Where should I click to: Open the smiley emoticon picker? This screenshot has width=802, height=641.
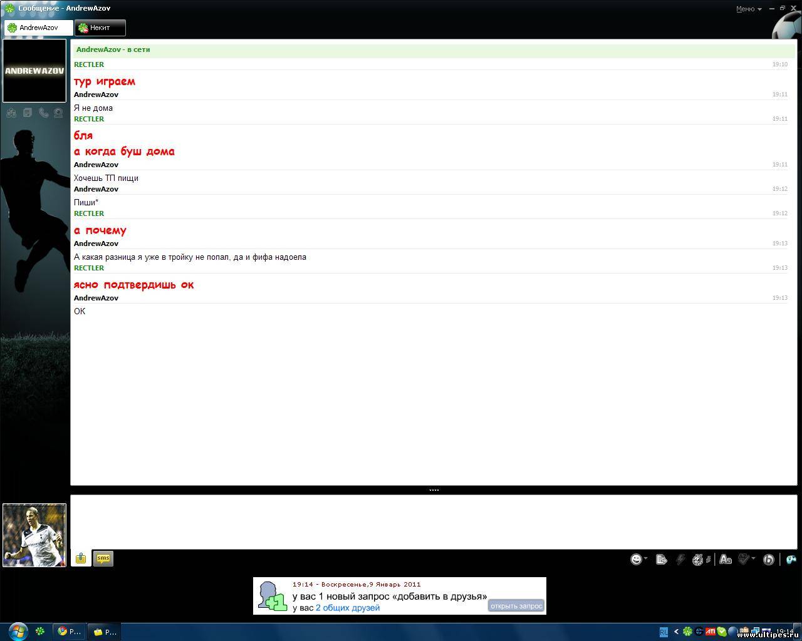[635, 559]
